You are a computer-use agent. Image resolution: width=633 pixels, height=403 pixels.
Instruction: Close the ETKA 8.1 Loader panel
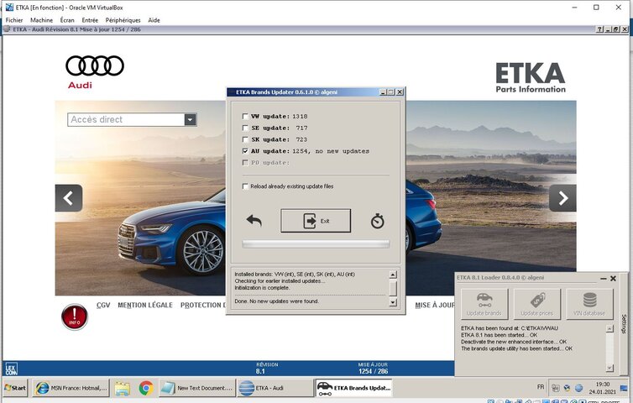[x=613, y=278]
